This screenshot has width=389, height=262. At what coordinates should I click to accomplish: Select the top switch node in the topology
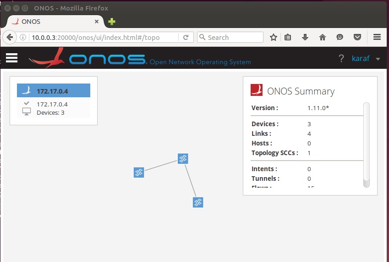(x=183, y=158)
